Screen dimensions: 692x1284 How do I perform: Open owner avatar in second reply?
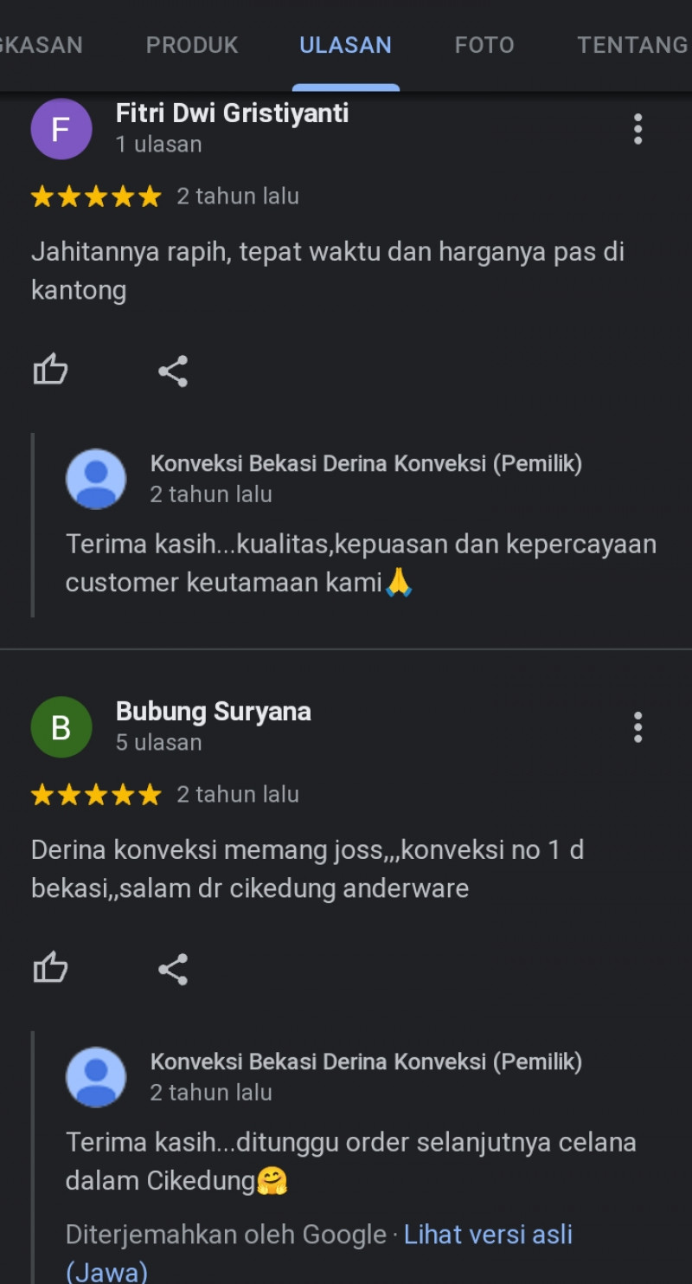96,1077
